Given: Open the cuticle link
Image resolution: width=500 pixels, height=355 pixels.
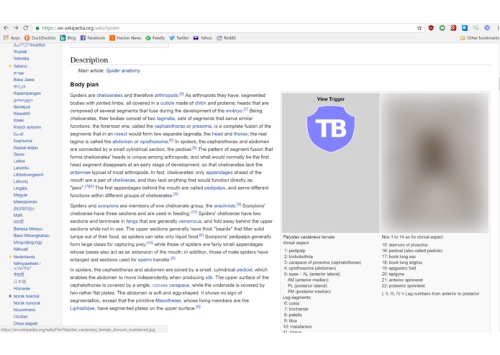Looking at the screenshot, I should click(167, 103).
